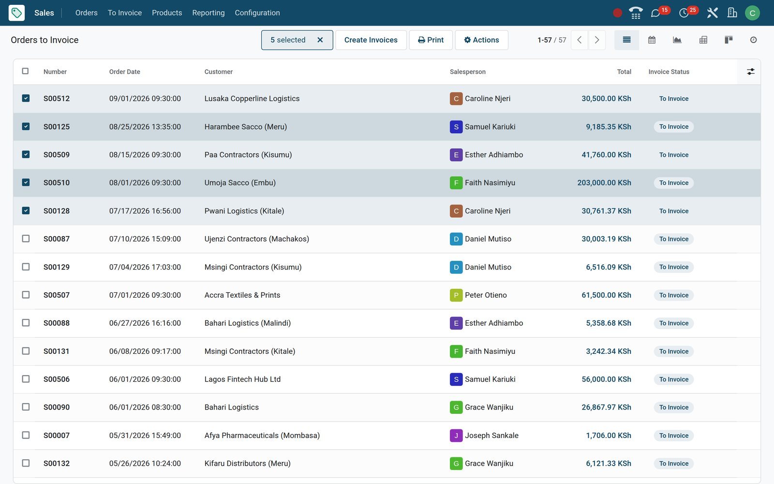Go to the previous page of records
This screenshot has height=484, width=774.
[580, 40]
